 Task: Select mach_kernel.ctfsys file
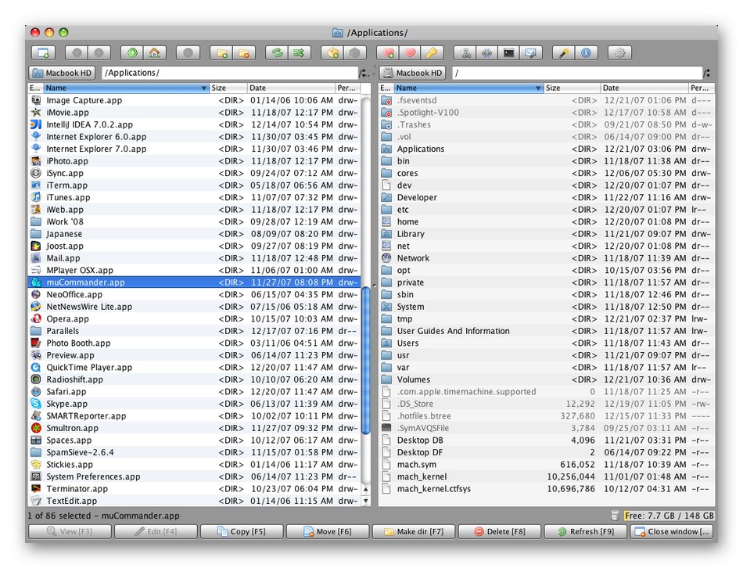pyautogui.click(x=547, y=489)
